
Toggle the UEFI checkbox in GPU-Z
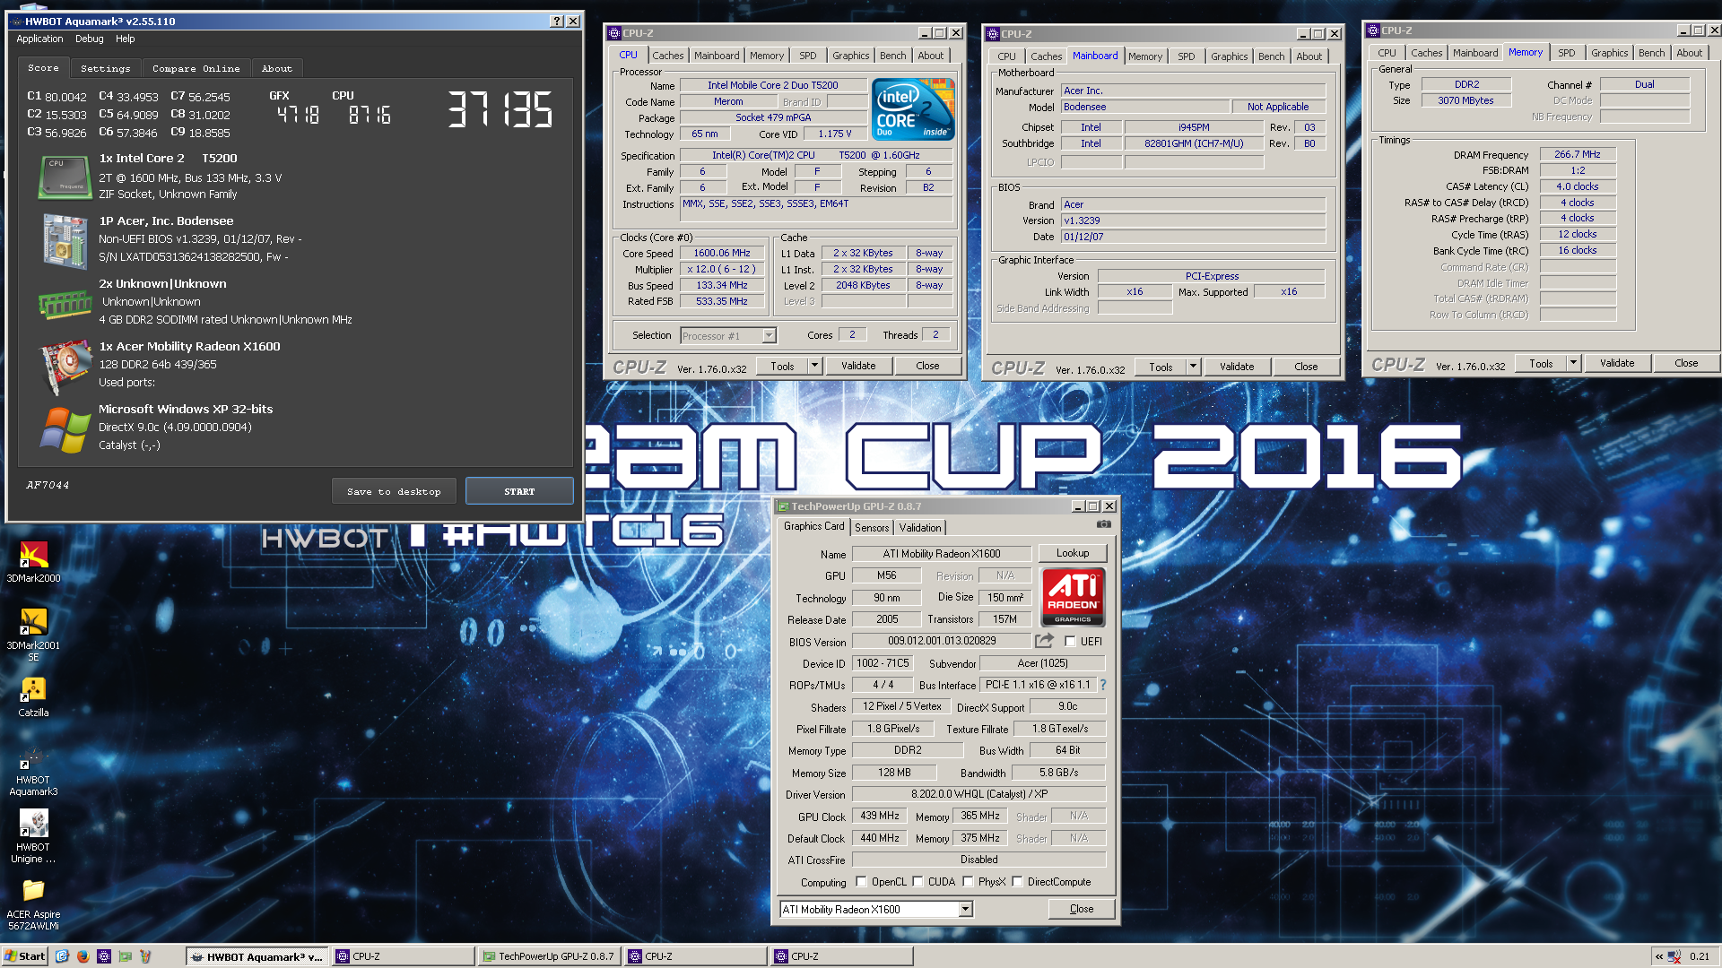1070,641
